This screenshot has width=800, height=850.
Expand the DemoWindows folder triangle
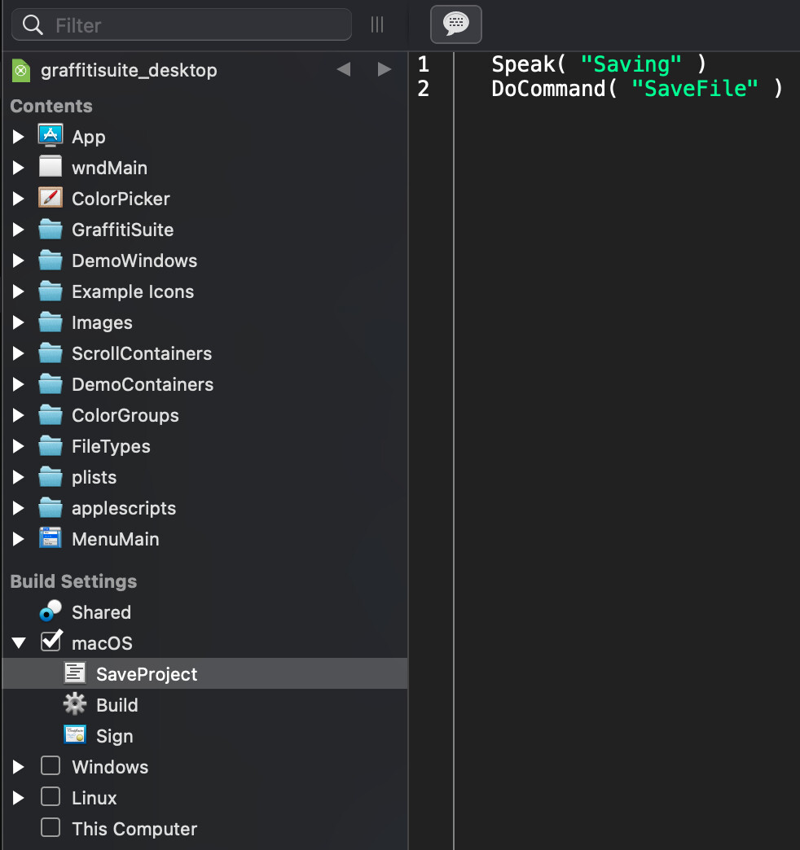coord(19,261)
